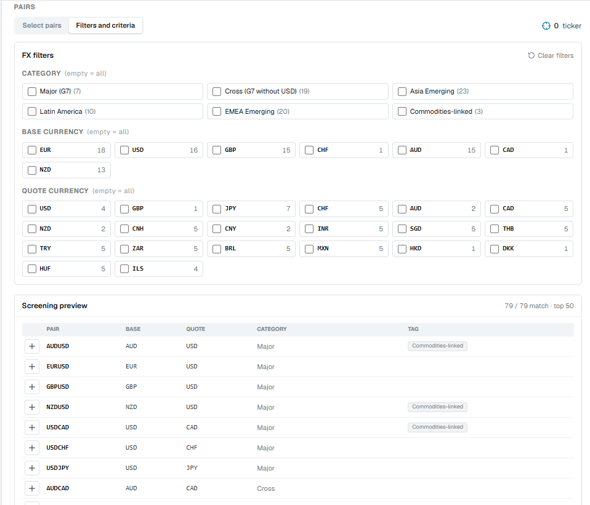Click the QUOTE column header

pos(196,329)
